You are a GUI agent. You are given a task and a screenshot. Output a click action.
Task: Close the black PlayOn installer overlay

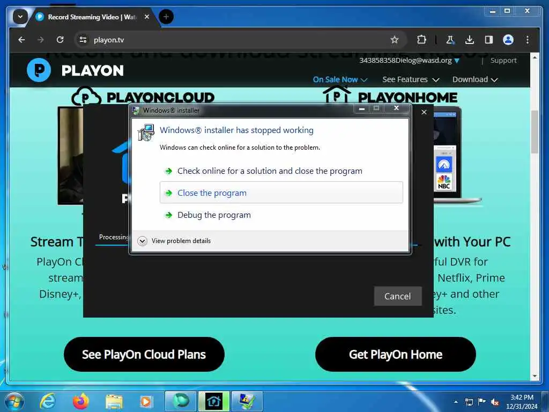tap(424, 112)
